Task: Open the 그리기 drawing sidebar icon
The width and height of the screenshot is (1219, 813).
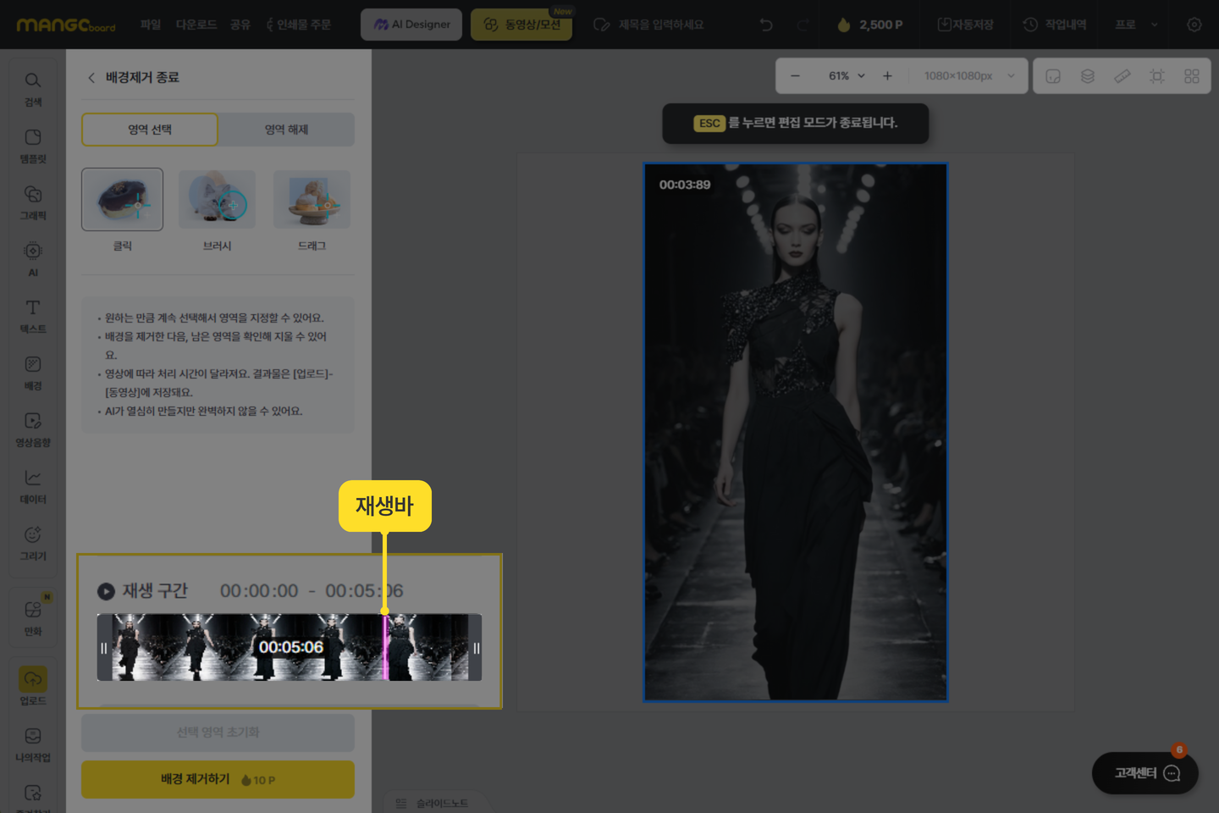Action: pyautogui.click(x=33, y=543)
